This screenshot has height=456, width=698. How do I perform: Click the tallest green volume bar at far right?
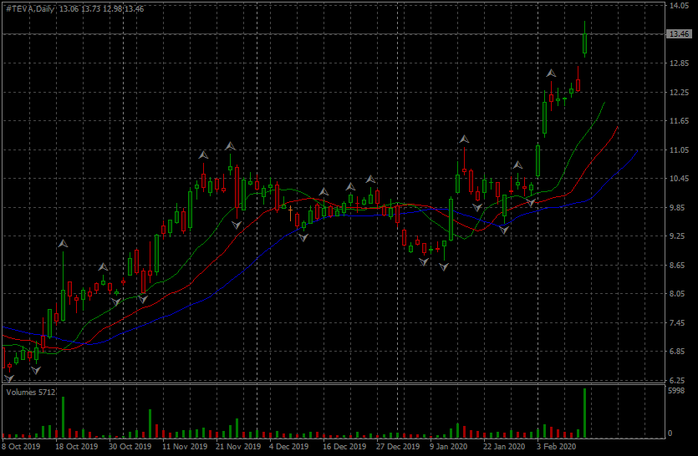(x=585, y=413)
